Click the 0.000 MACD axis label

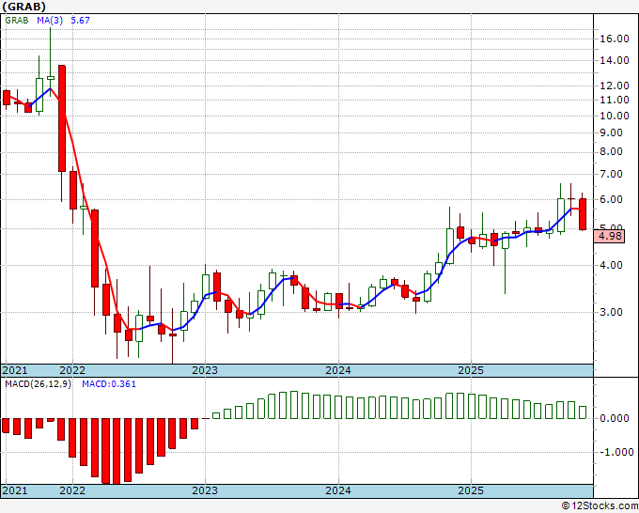point(615,418)
